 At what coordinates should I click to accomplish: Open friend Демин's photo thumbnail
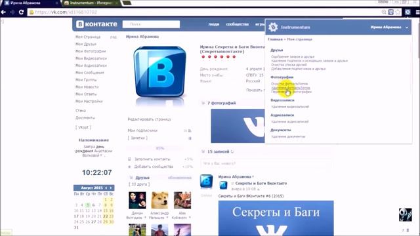click(137, 200)
